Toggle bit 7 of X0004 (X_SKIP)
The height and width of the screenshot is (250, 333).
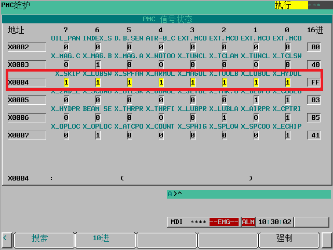click(x=66, y=82)
